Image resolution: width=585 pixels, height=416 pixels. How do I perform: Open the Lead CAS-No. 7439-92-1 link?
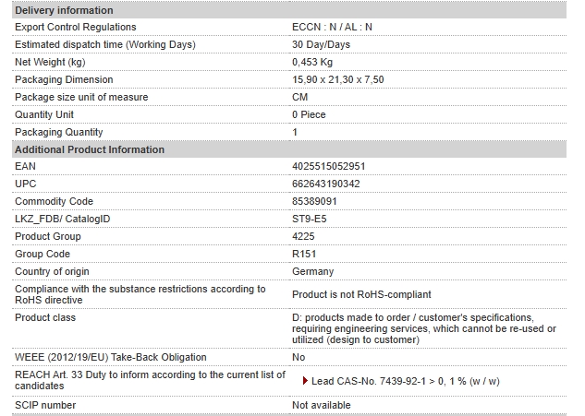click(x=405, y=381)
